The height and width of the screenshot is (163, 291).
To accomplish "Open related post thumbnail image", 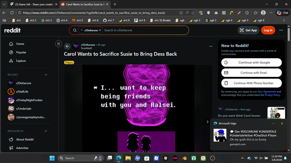I will coord(276,113).
